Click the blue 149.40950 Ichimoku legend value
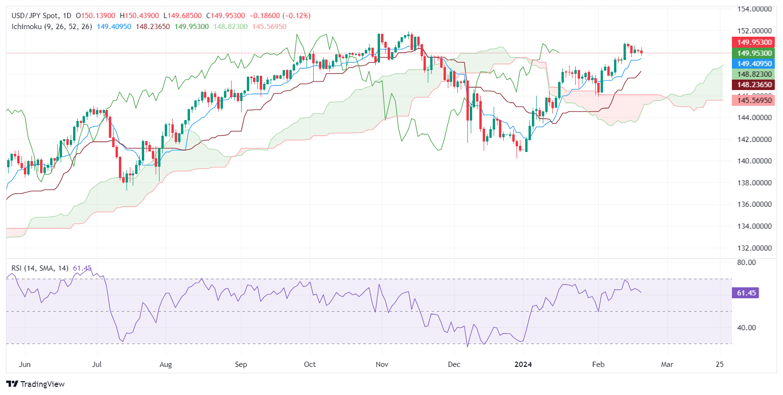 click(x=114, y=27)
